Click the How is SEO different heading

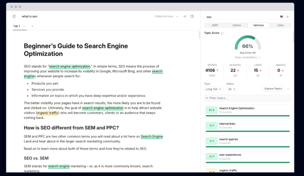pos(71,128)
